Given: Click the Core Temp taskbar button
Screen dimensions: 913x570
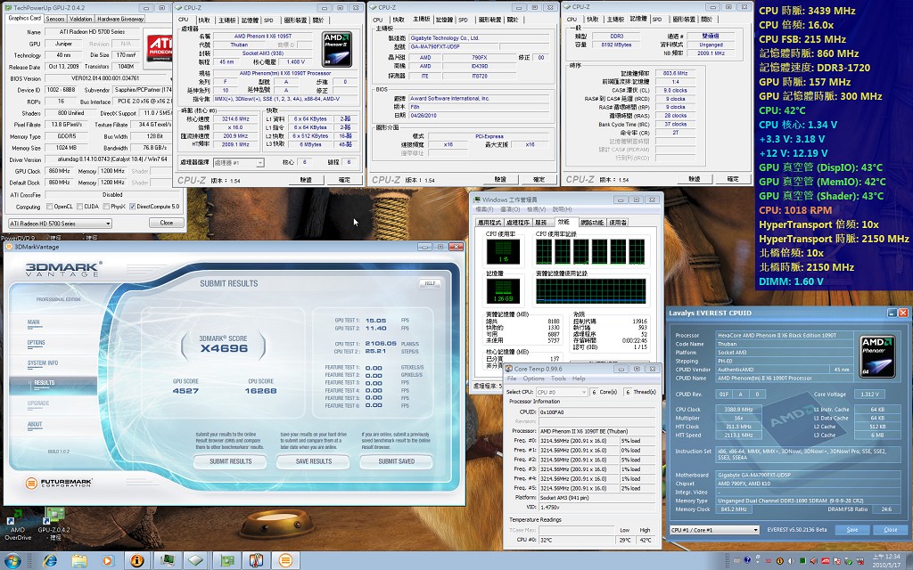Looking at the screenshot, I should [x=256, y=561].
